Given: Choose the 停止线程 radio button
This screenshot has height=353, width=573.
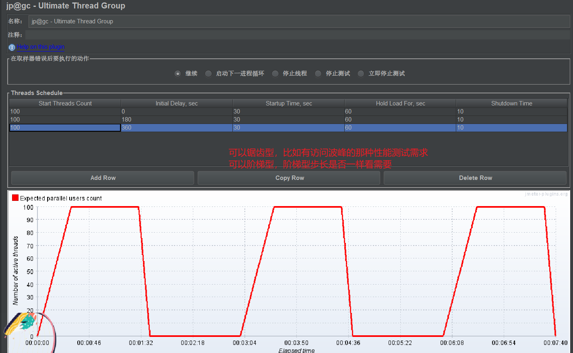Looking at the screenshot, I should coord(275,74).
